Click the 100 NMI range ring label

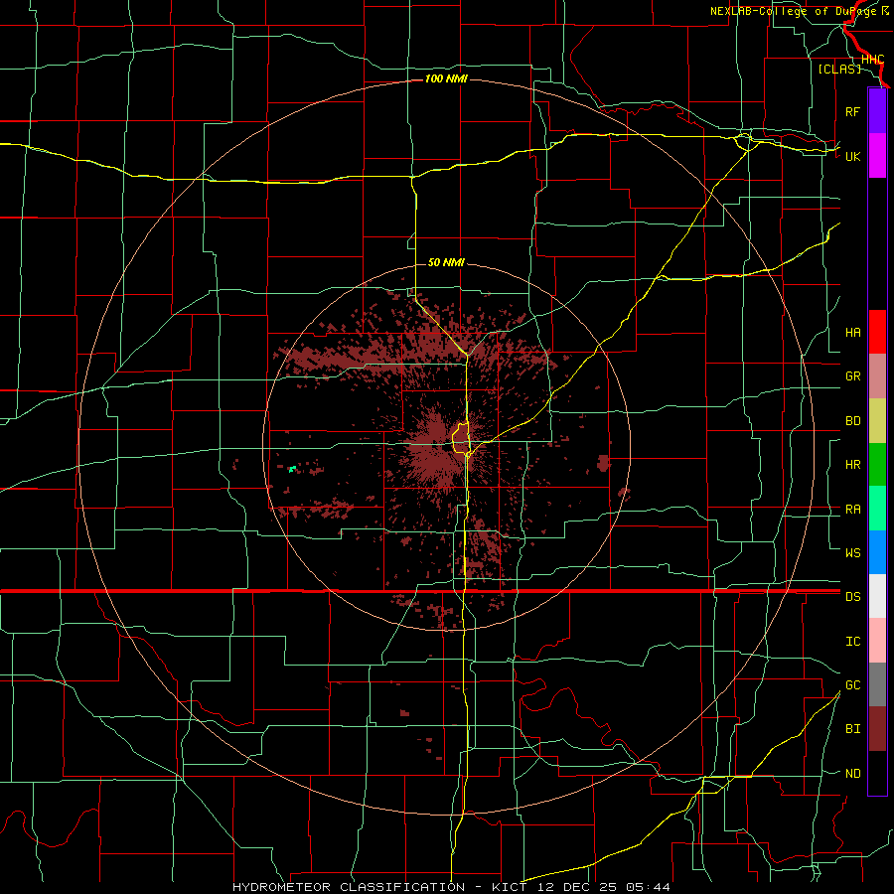[x=446, y=78]
